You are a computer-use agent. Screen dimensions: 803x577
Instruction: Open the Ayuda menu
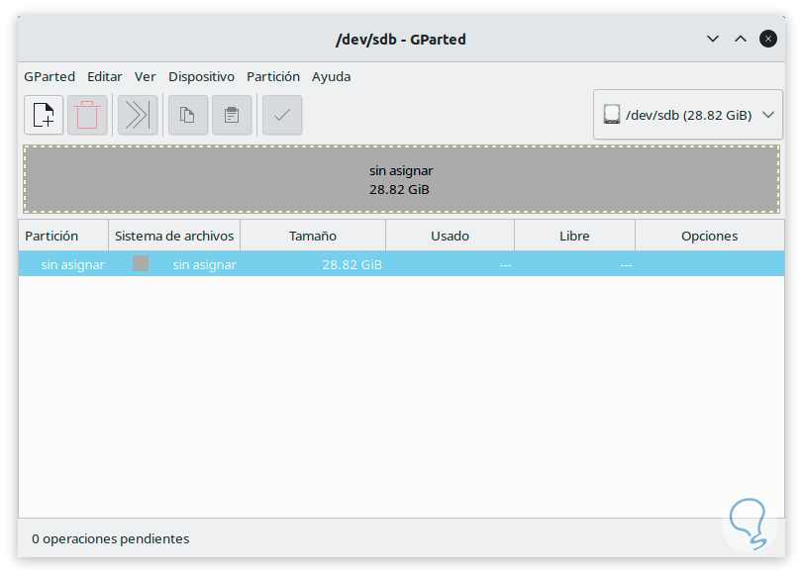(332, 77)
